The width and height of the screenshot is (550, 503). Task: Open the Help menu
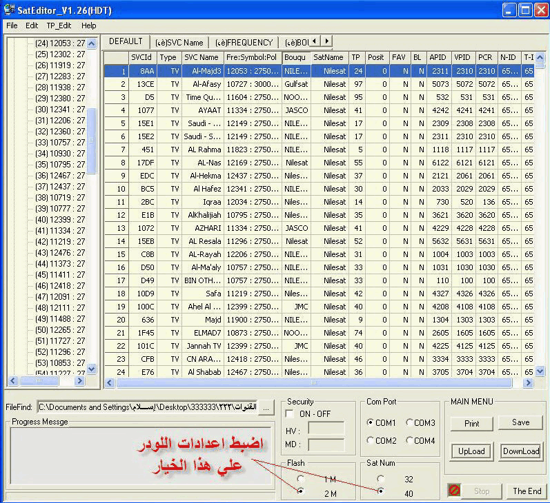pyautogui.click(x=89, y=25)
